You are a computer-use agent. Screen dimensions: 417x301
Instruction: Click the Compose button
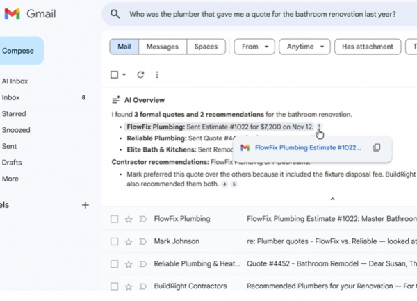click(x=18, y=51)
